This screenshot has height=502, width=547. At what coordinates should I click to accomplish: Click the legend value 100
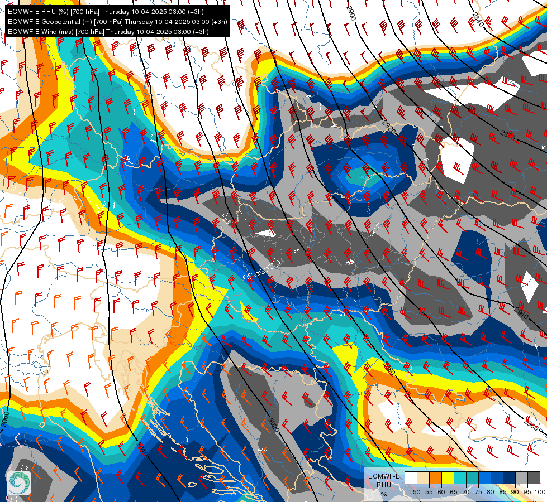(x=540, y=492)
